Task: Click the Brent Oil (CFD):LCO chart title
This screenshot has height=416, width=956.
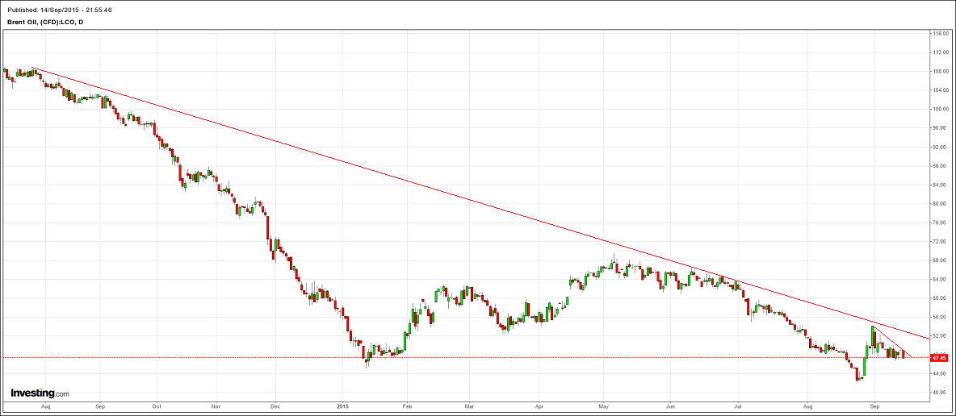Action: (x=47, y=22)
